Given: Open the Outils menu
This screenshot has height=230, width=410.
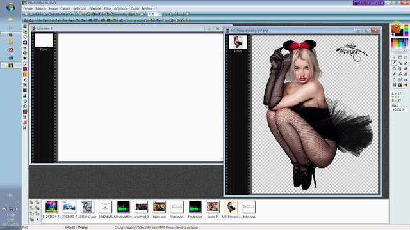Looking at the screenshot, I should pyautogui.click(x=135, y=8).
